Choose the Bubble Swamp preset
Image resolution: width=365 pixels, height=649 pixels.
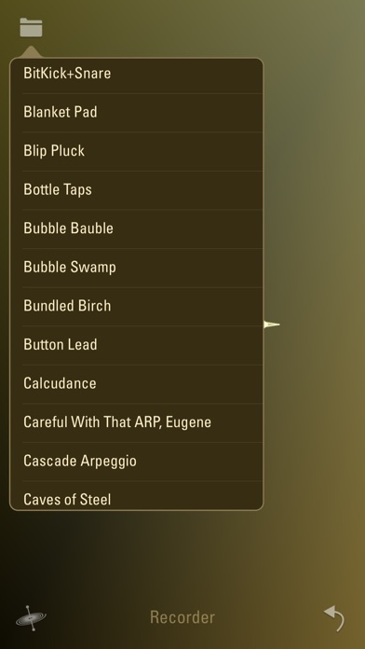tap(137, 268)
